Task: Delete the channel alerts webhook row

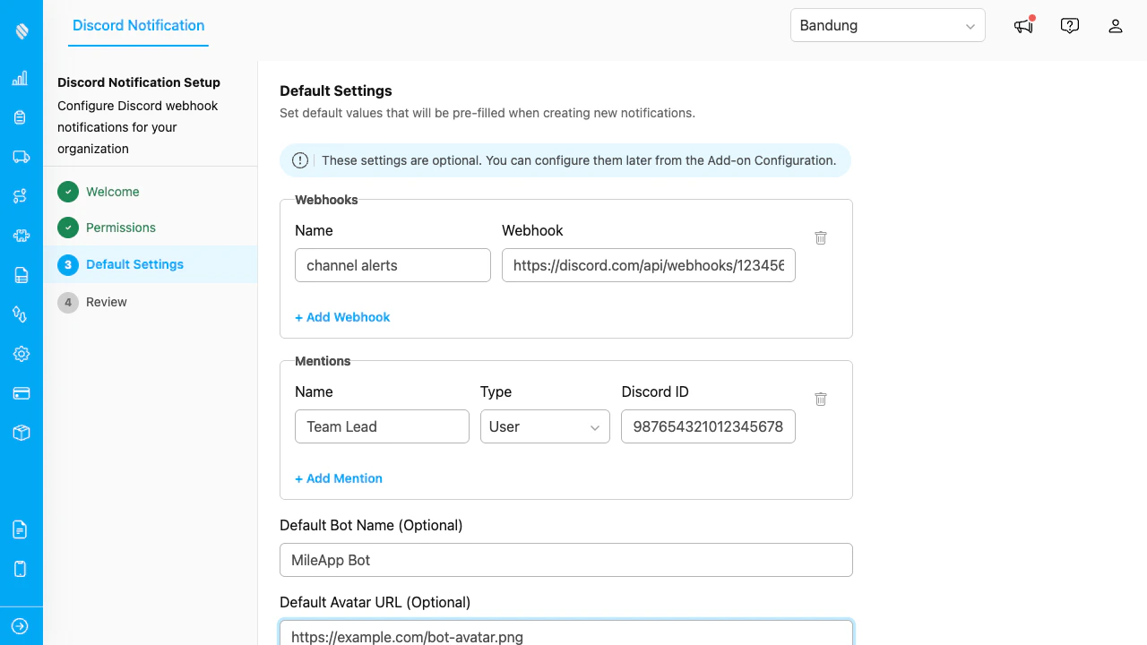Action: 821,237
